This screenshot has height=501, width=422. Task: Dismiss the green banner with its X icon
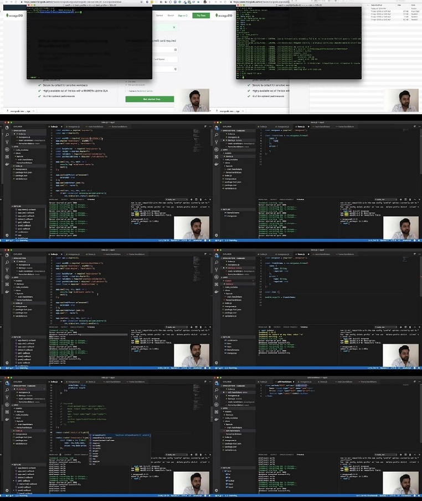click(x=174, y=28)
